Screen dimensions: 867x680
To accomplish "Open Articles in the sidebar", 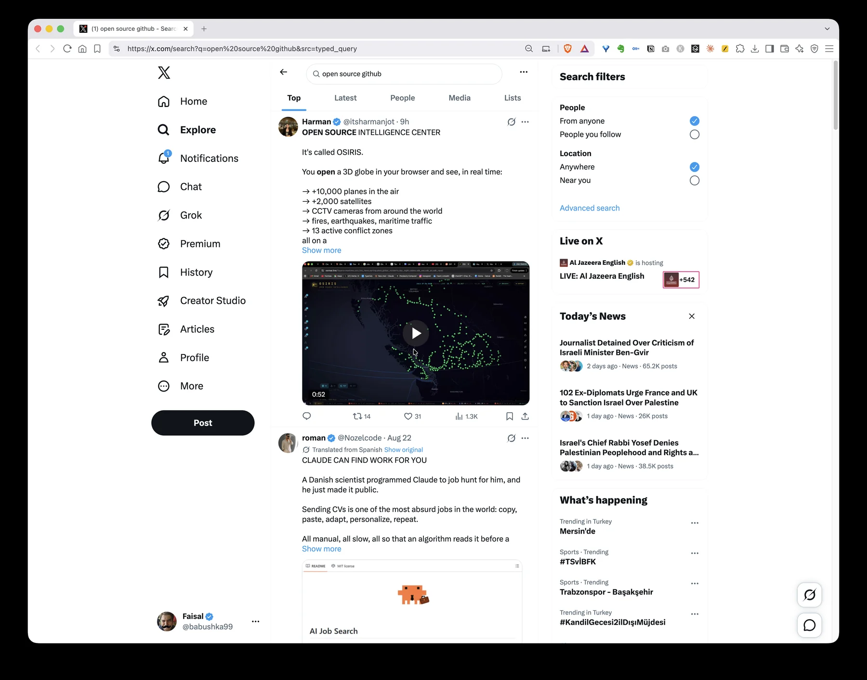I will [186, 329].
